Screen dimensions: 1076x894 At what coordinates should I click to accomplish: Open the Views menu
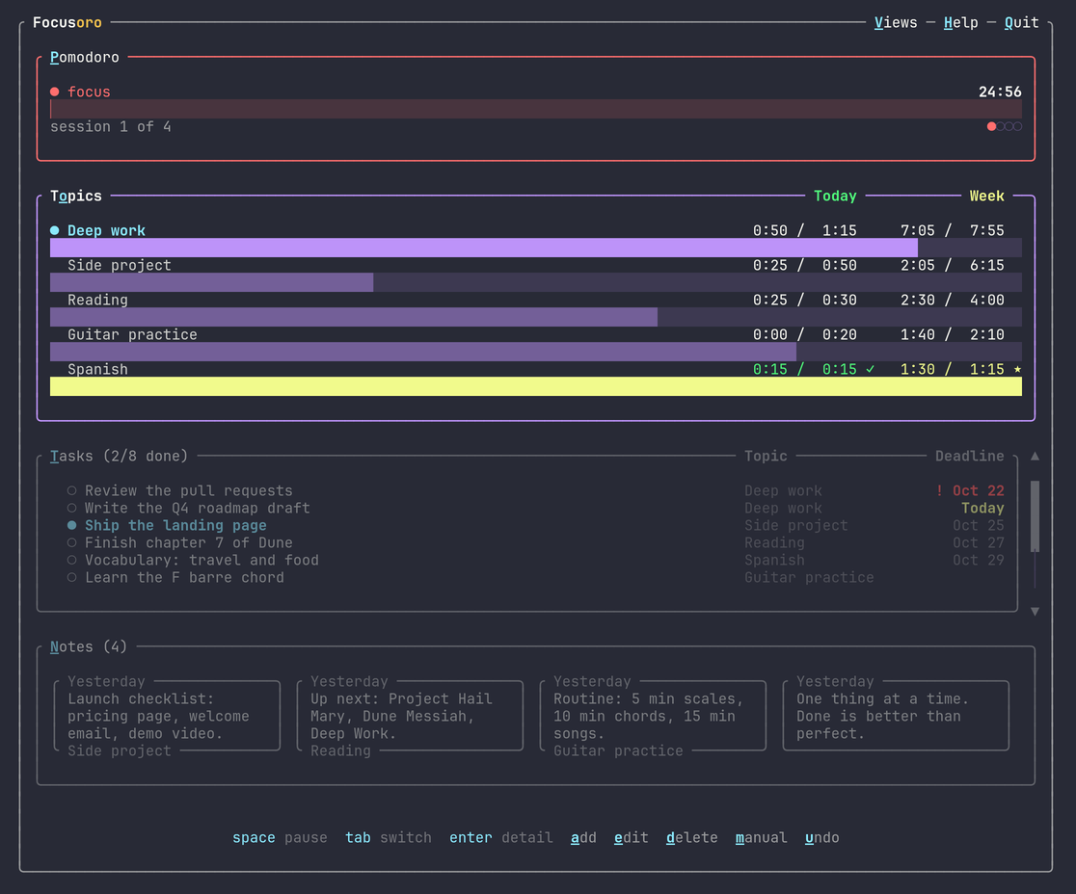(x=896, y=22)
